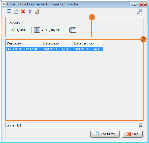Click the Java icon in title bar
Viewport: 149px width, 143px height.
tap(4, 4)
